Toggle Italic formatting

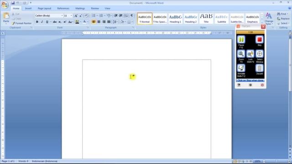click(42, 22)
